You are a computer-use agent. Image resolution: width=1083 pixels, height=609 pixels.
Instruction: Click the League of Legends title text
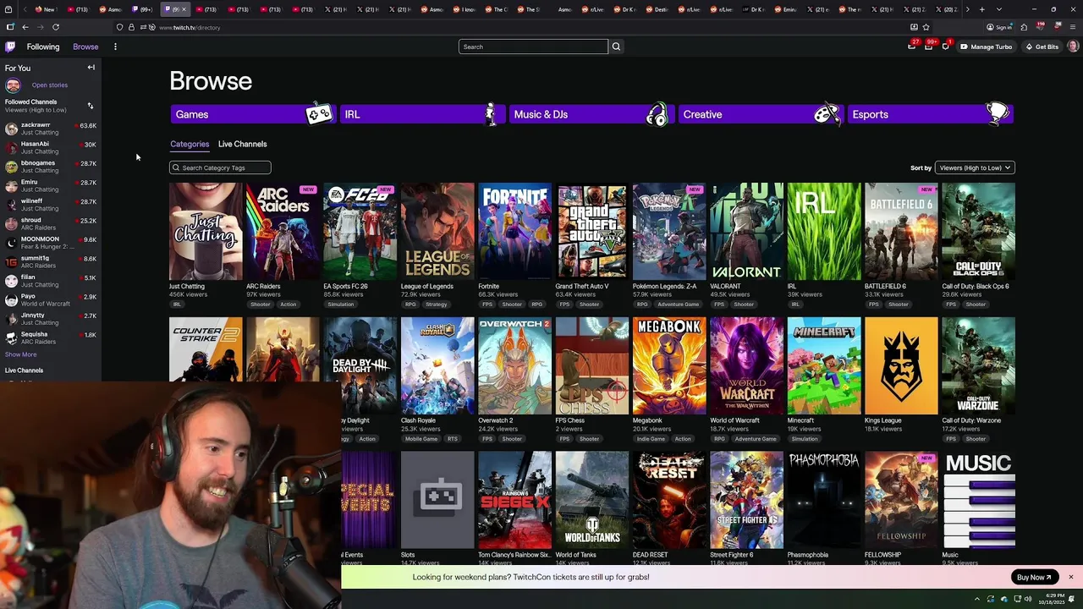point(427,286)
